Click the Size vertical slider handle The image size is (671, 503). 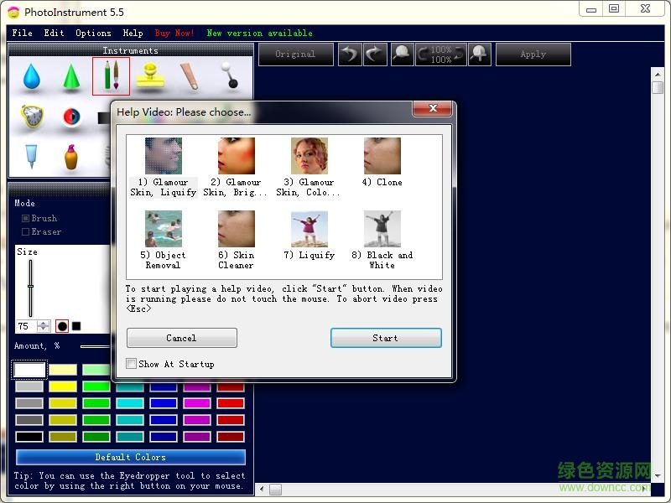[x=30, y=286]
